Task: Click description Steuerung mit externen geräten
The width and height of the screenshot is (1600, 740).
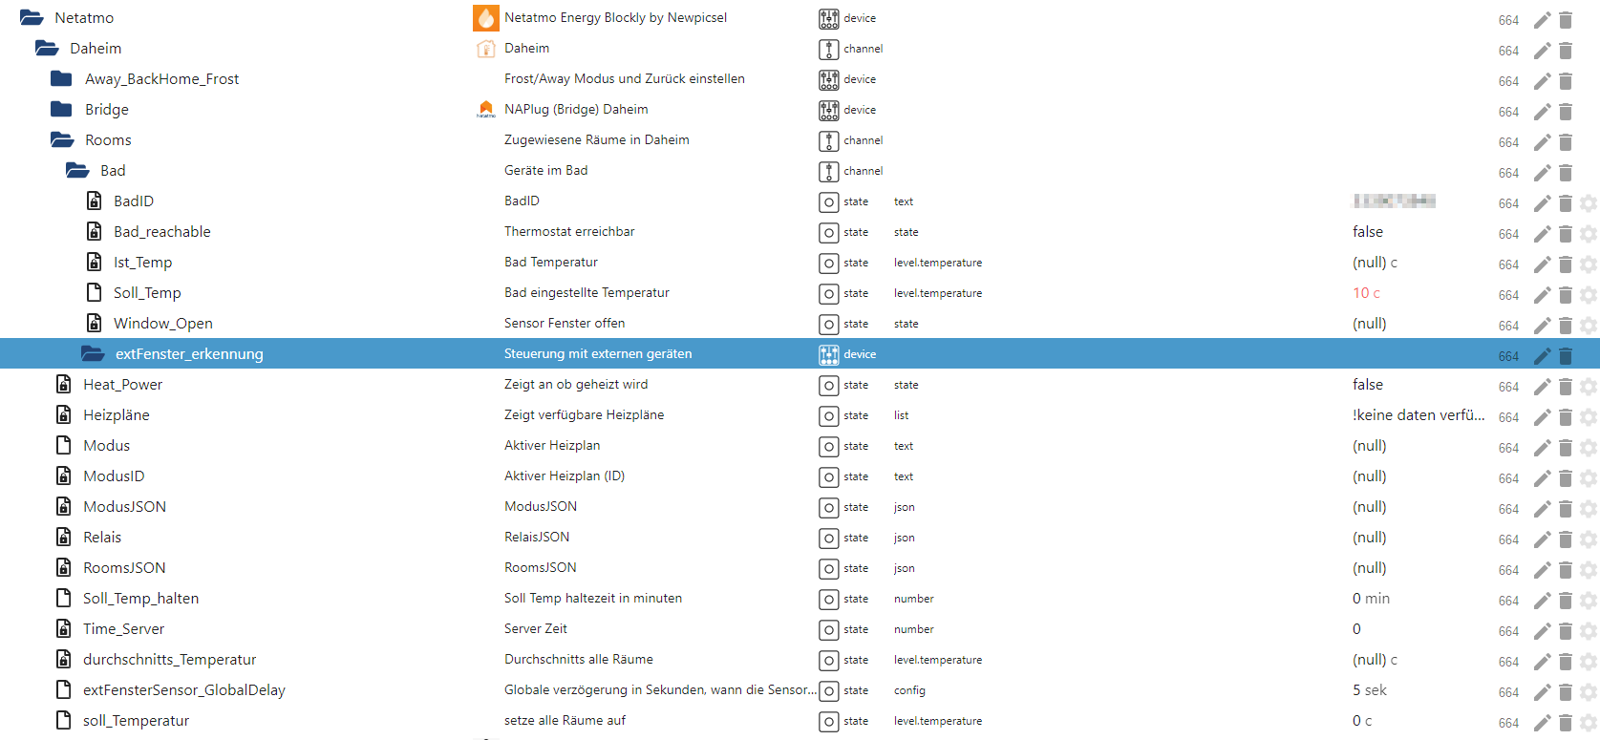Action: click(598, 353)
